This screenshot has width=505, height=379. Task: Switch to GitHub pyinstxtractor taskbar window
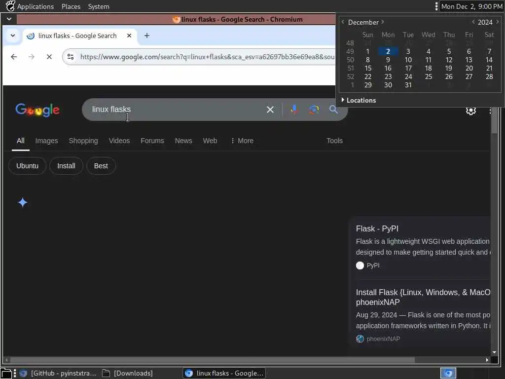coord(58,373)
